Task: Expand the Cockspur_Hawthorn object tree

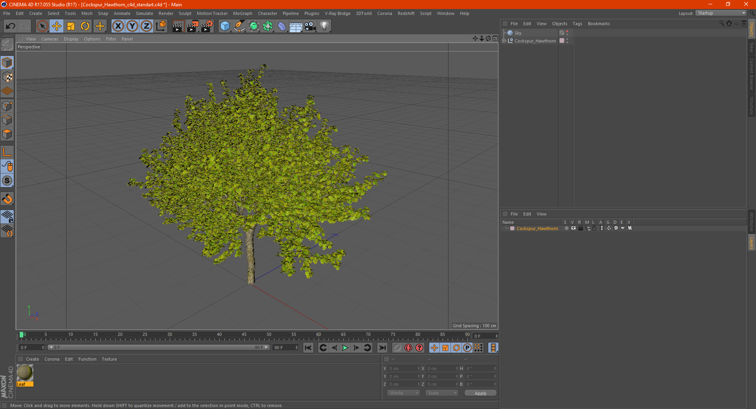Action: (x=504, y=41)
